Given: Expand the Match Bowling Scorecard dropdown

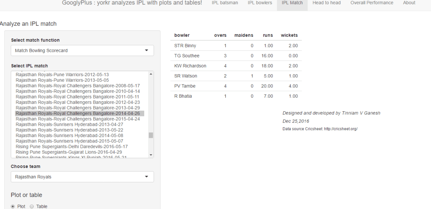Looking at the screenshot, I should coord(82,50).
